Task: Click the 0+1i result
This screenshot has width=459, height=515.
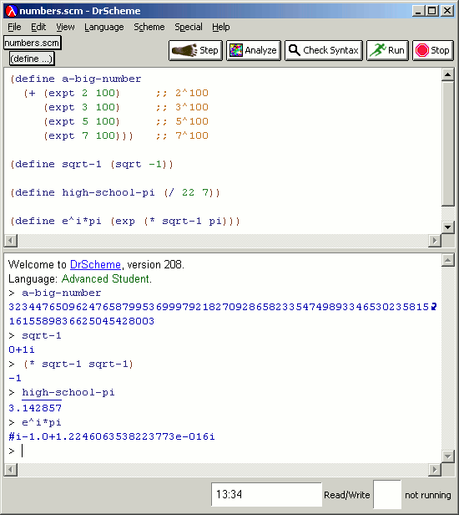Action: (22, 349)
